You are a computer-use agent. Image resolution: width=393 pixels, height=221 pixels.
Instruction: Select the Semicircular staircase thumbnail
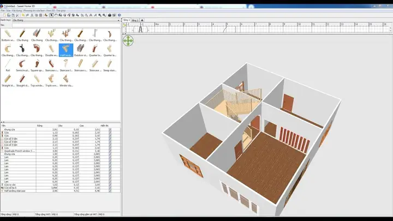pyautogui.click(x=22, y=65)
